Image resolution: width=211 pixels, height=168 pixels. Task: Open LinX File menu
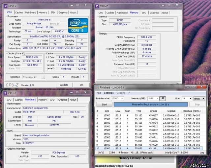[99, 93]
